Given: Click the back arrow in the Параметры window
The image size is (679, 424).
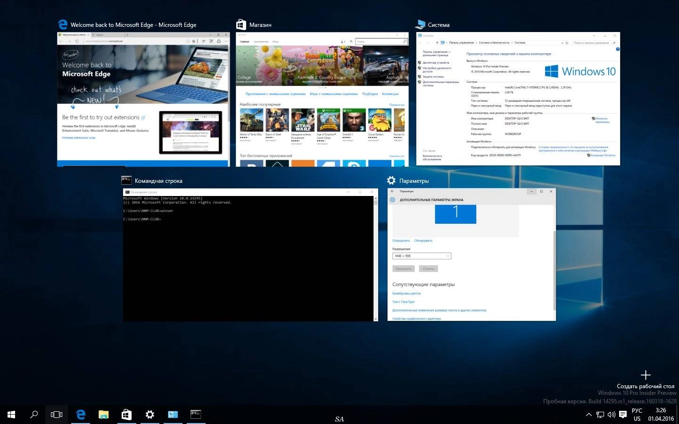Looking at the screenshot, I should point(392,191).
